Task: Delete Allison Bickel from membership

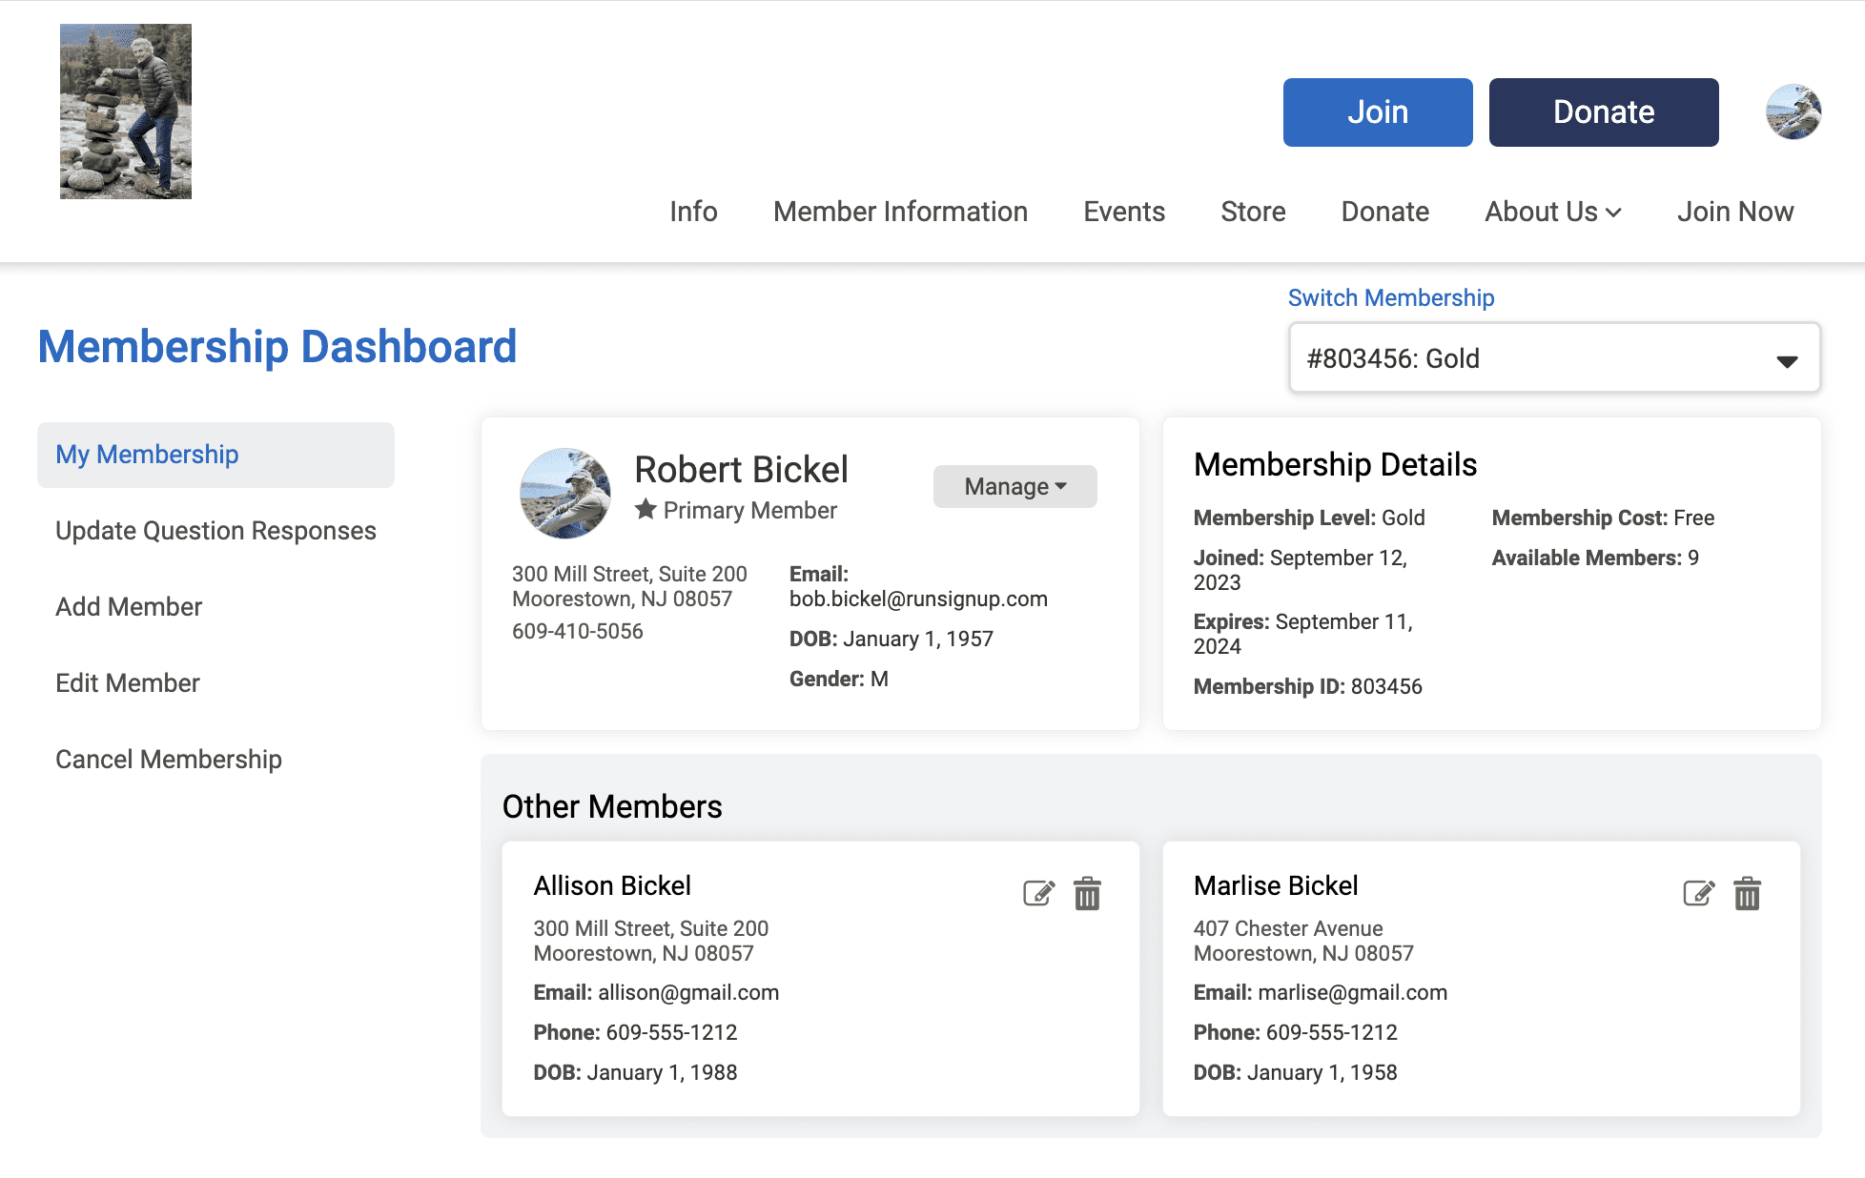Action: [x=1087, y=893]
